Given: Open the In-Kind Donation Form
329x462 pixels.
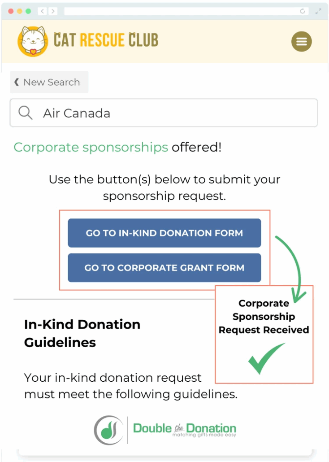Looking at the screenshot, I should (164, 233).
